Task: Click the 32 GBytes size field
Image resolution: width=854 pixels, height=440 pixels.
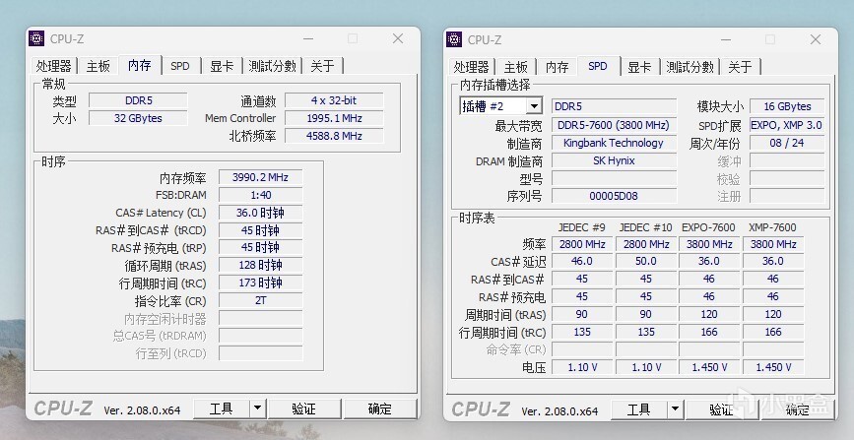Action: (x=138, y=118)
